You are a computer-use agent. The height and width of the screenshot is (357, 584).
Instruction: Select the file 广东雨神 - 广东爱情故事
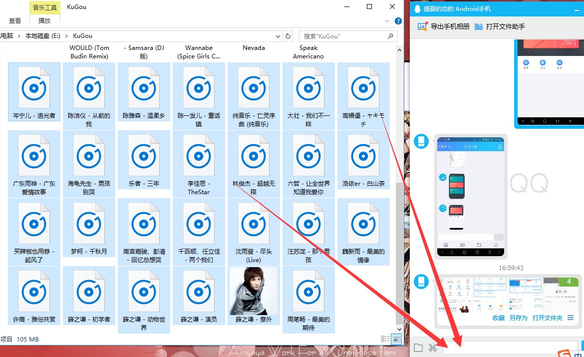click(x=34, y=164)
